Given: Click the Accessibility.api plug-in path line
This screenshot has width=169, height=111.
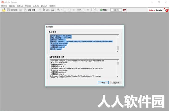Looking at the screenshot, I should click(x=77, y=61).
